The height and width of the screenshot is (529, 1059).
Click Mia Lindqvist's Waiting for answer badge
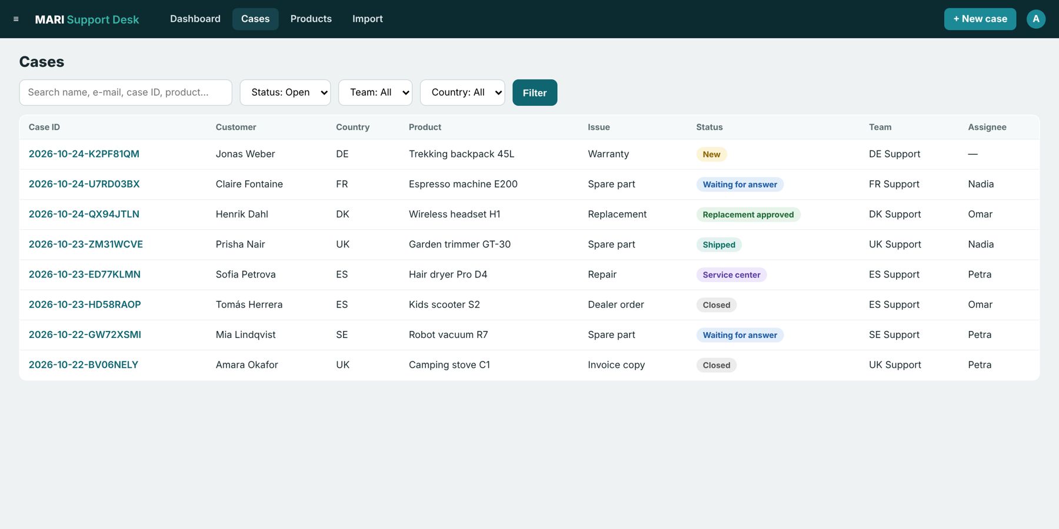coord(740,335)
